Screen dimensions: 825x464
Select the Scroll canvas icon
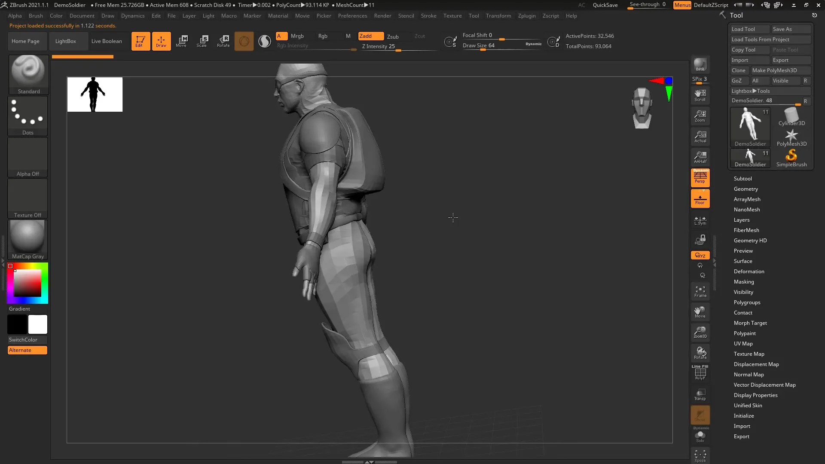(700, 95)
